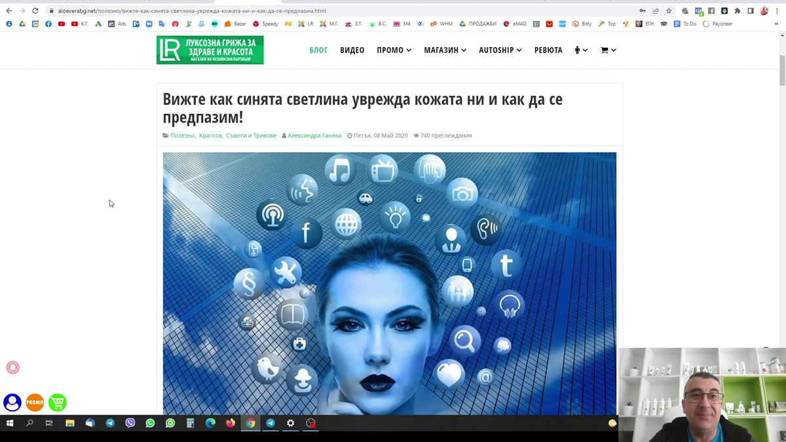786x442 pixels.
Task: Click the article's blue featured image
Action: pos(389,283)
